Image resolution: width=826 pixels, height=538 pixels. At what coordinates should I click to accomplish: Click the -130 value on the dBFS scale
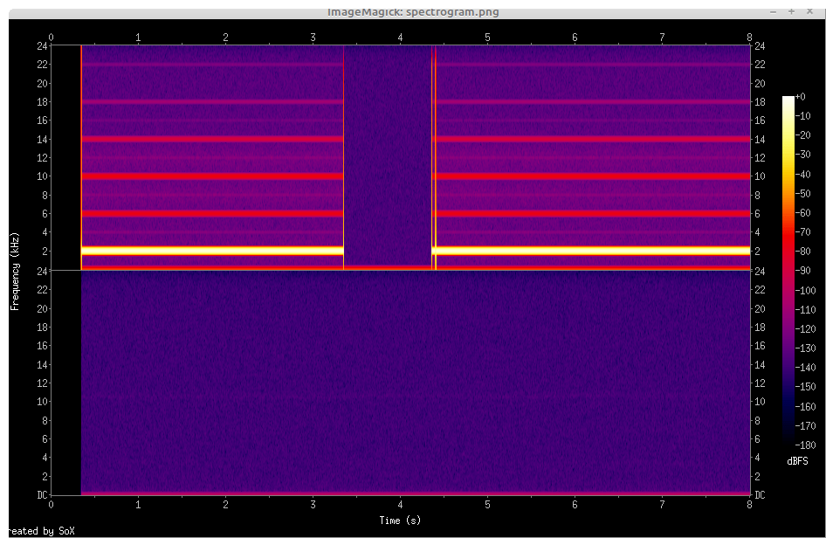pyautogui.click(x=805, y=348)
